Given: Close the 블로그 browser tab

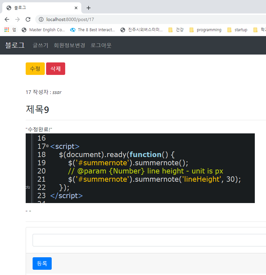Looking at the screenshot, I should (x=76, y=8).
